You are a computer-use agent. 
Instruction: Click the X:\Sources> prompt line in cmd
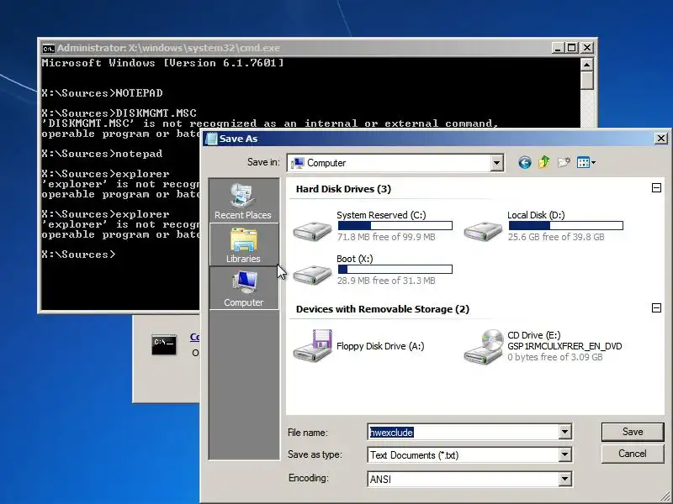point(78,255)
